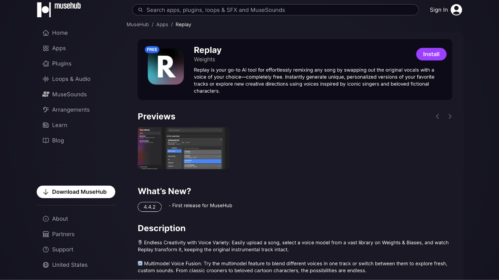Click the What's New? heading

[x=164, y=191]
